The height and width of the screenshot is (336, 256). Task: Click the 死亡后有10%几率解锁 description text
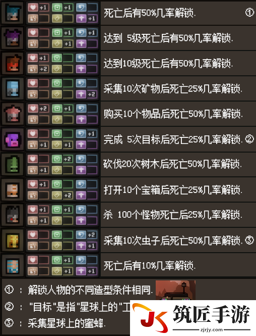click(x=150, y=266)
